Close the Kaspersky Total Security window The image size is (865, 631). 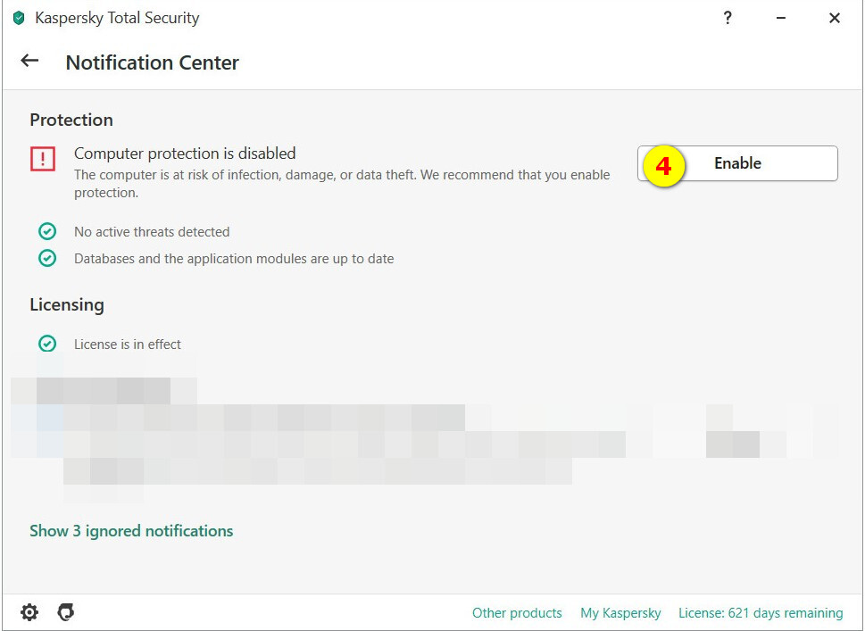click(835, 18)
